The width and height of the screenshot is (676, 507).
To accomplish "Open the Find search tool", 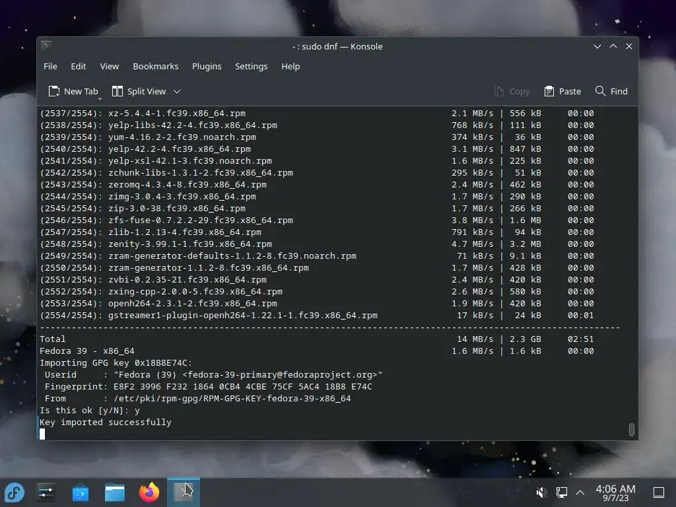I will tap(611, 91).
